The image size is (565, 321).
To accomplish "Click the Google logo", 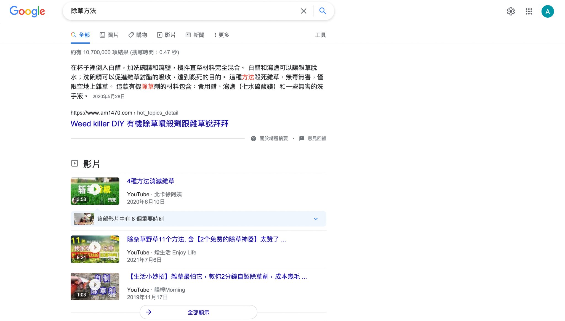I will coord(27,11).
